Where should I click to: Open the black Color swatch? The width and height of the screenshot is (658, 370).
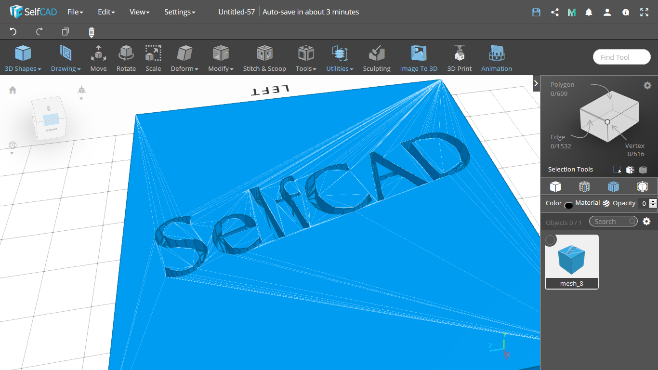pos(568,205)
